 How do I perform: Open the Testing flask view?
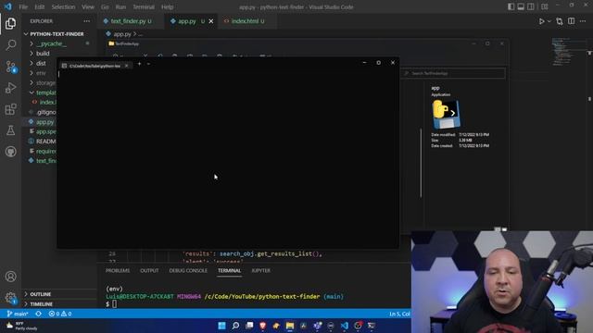coord(10,130)
